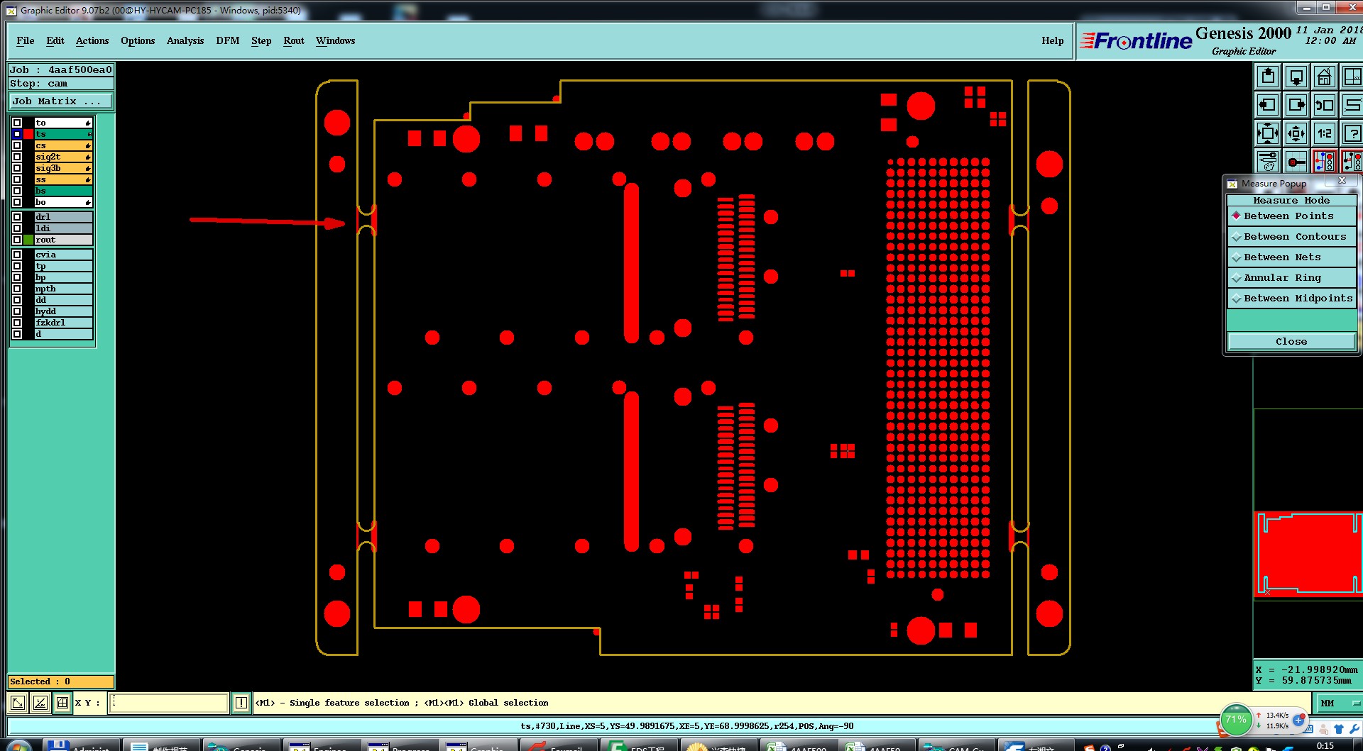Click the black net feature filter icon
Screen dimensions: 1363x751
click(1352, 162)
